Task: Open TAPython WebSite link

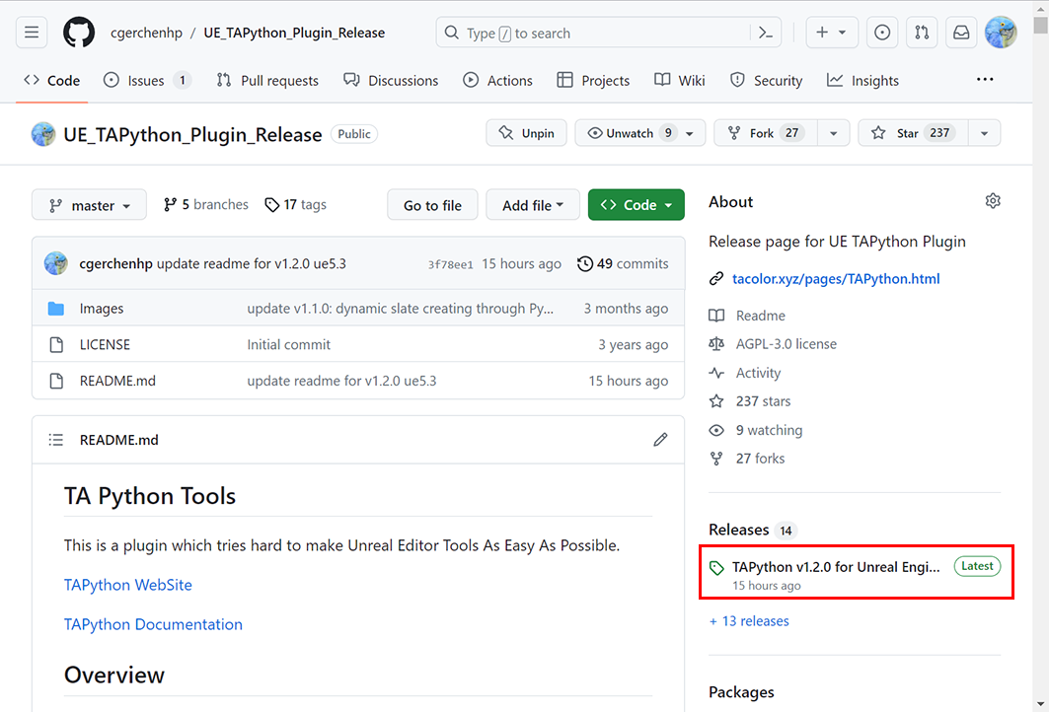Action: point(127,585)
